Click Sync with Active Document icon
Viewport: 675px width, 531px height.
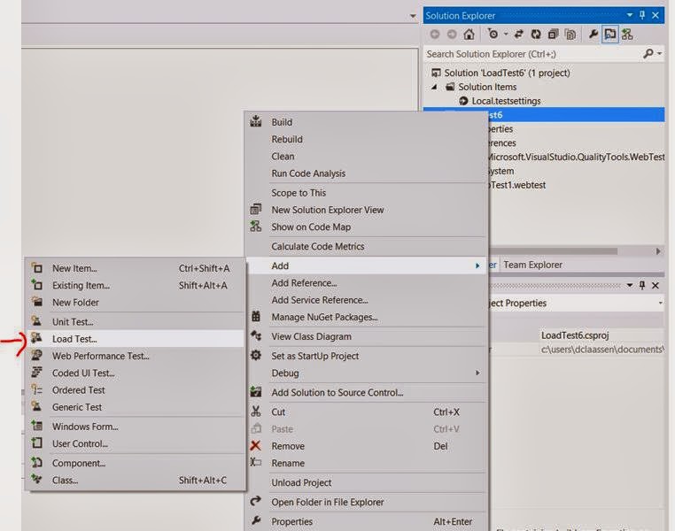519,34
